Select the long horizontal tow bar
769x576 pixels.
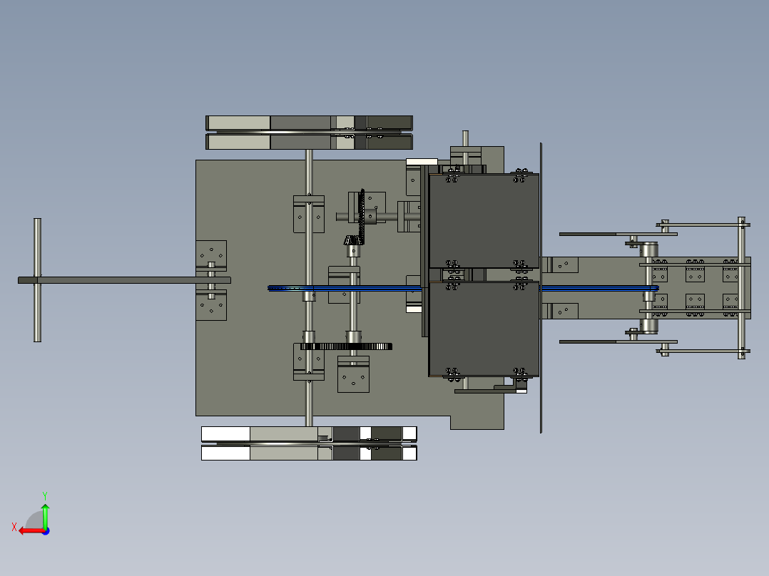coord(124,280)
